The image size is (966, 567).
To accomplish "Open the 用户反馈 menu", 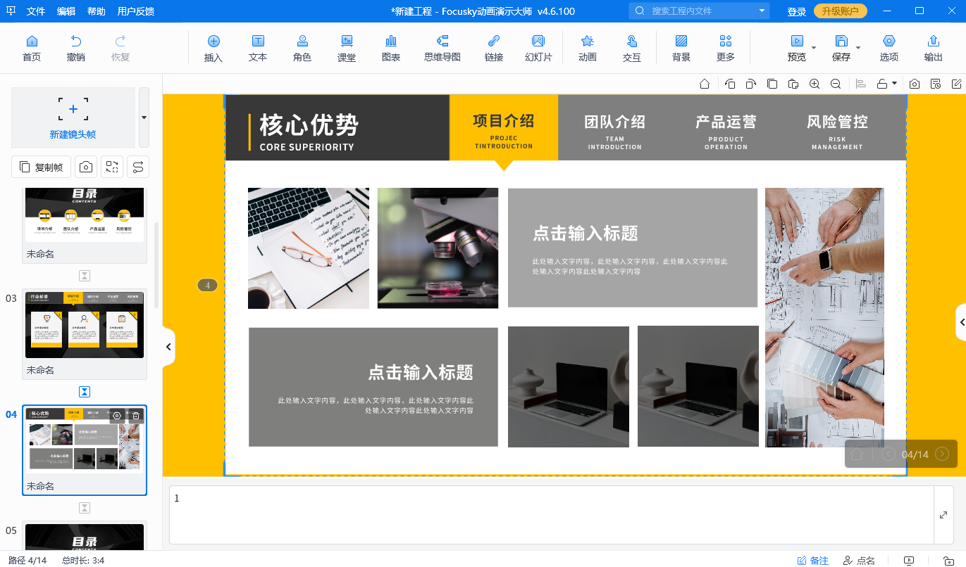I will [x=136, y=11].
